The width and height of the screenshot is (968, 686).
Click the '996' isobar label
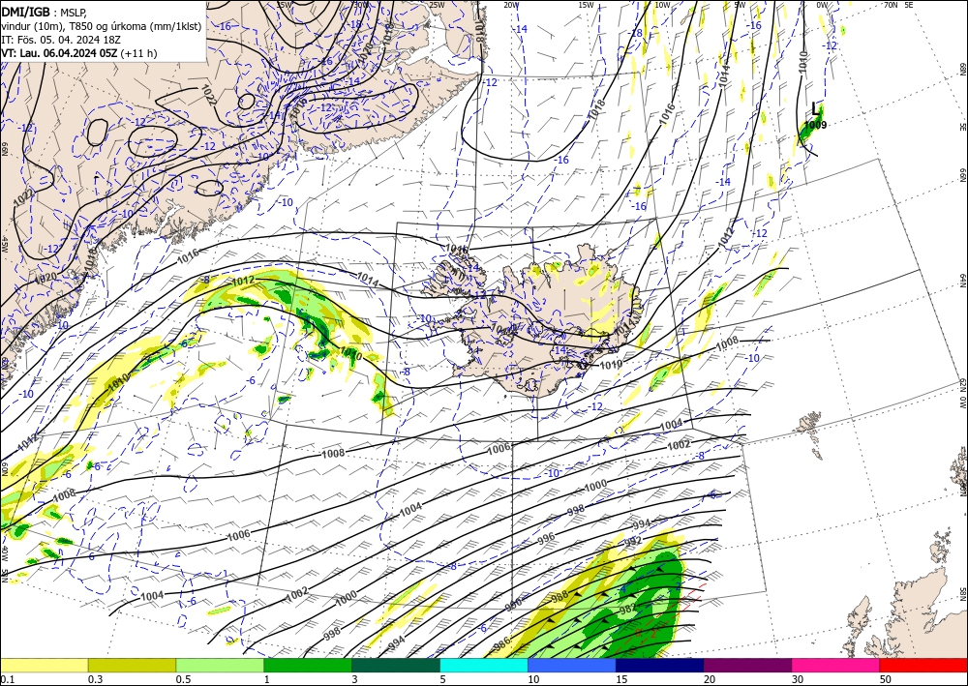tap(546, 539)
